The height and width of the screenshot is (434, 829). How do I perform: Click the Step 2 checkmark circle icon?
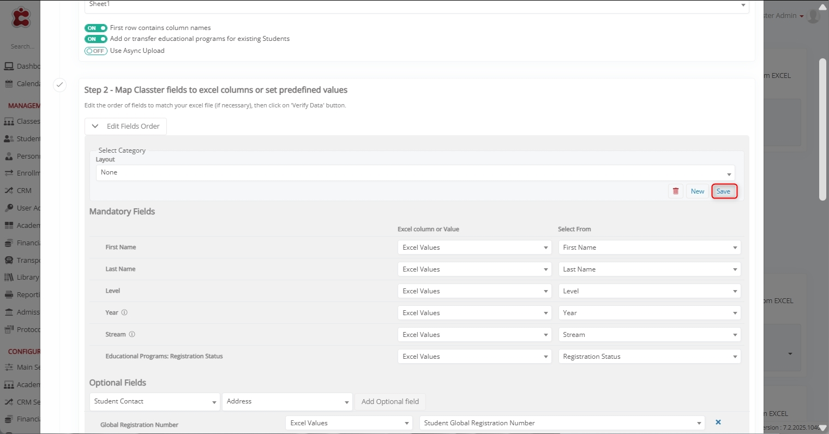tap(59, 85)
